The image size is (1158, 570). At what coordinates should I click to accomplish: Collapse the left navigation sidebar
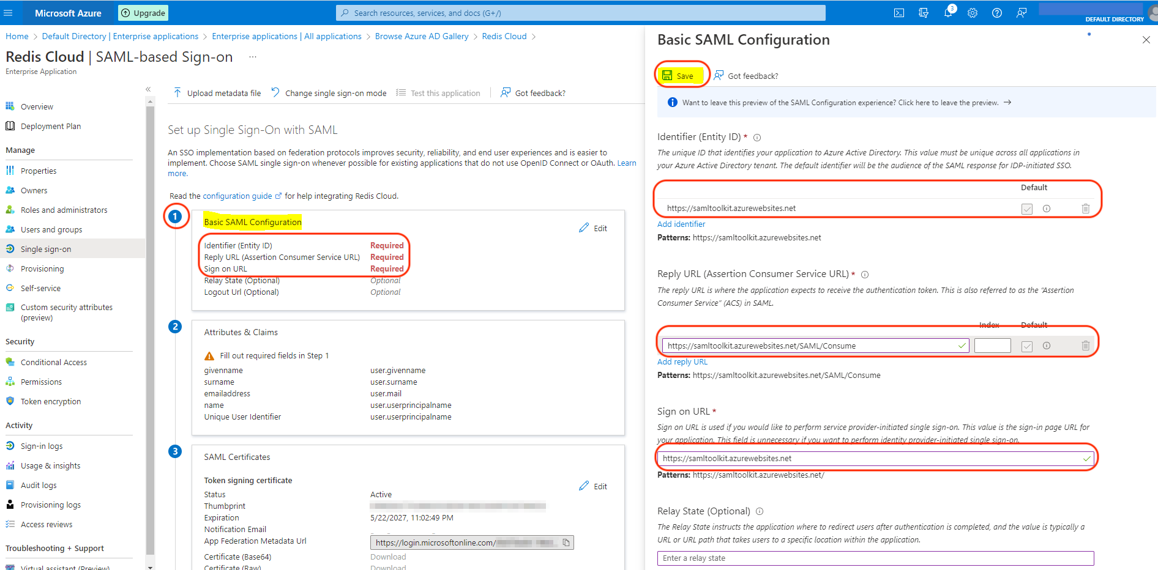(148, 89)
